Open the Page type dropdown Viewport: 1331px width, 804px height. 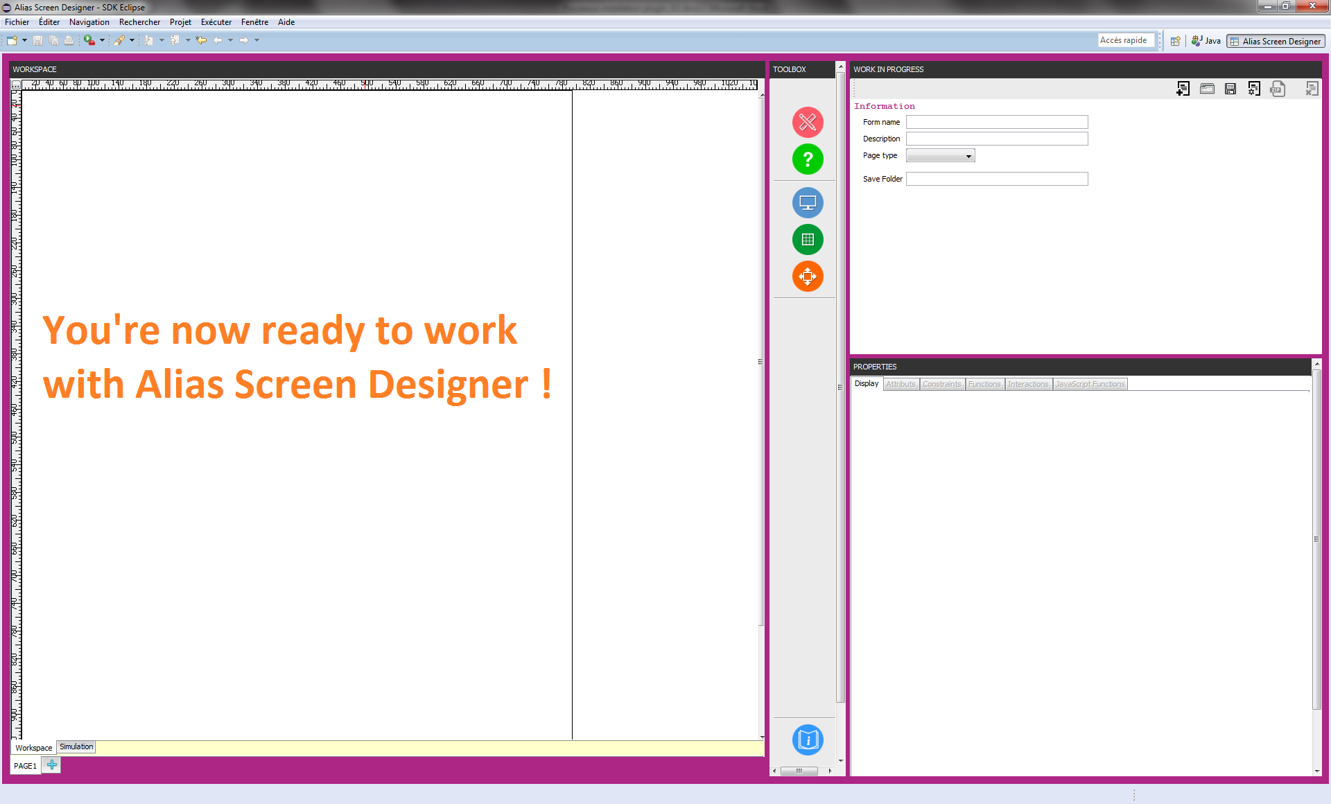[x=940, y=156]
